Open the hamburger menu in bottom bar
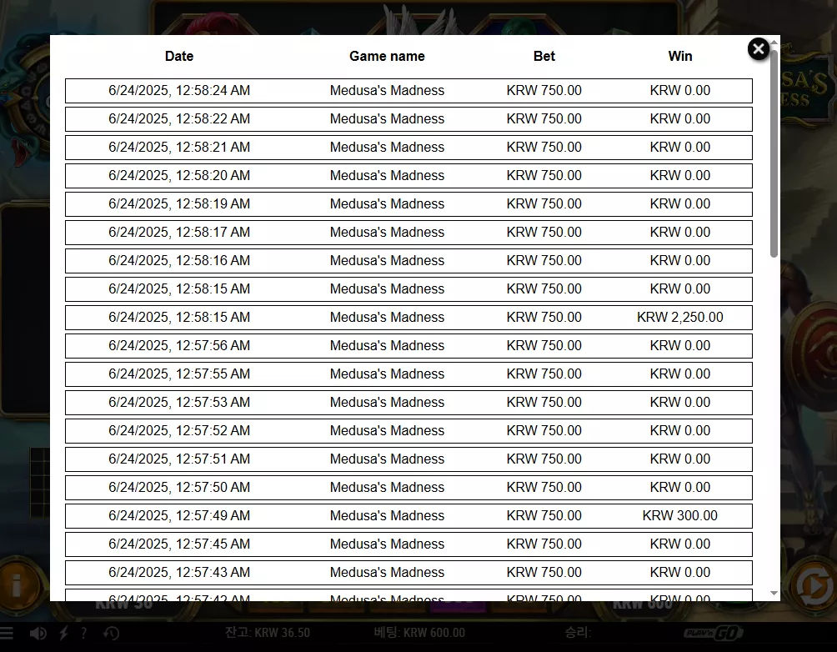837x652 pixels. 7,634
